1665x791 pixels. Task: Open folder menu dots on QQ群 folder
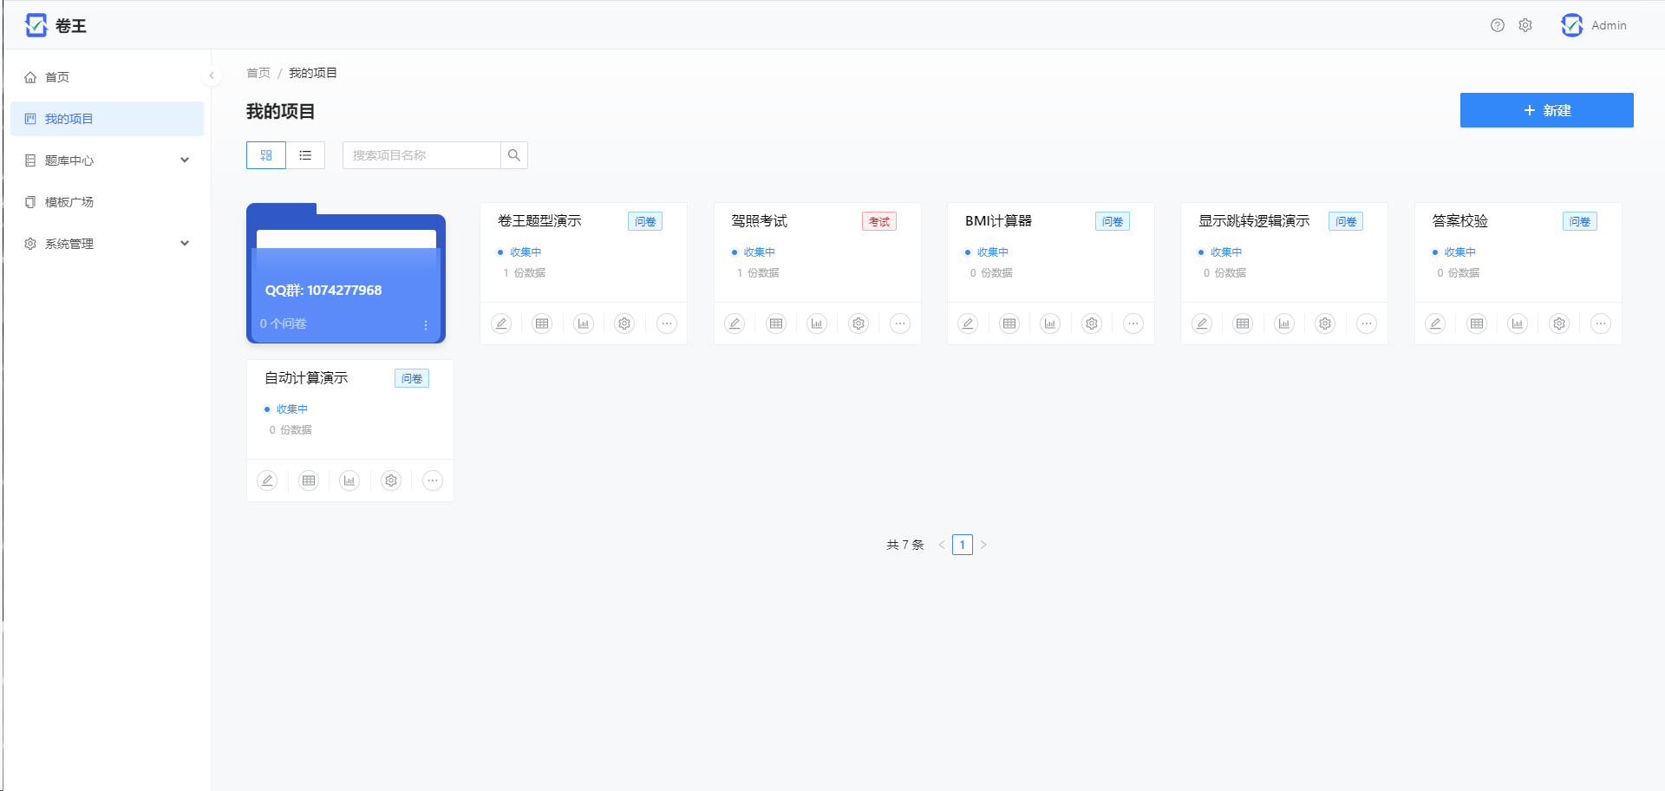click(426, 324)
